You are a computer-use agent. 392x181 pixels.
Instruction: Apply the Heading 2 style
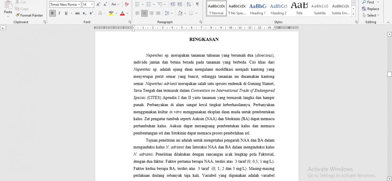(278, 9)
